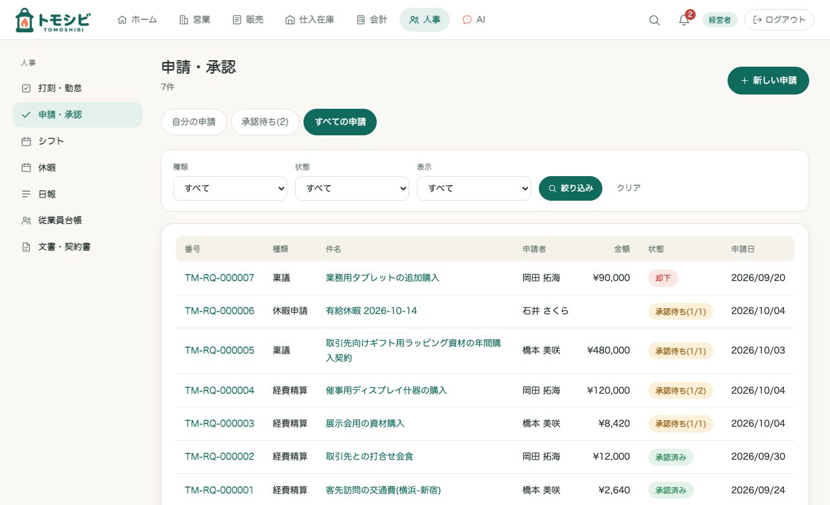Click the シフト calendar icon in sidebar
The width and height of the screenshot is (830, 505).
click(x=27, y=141)
